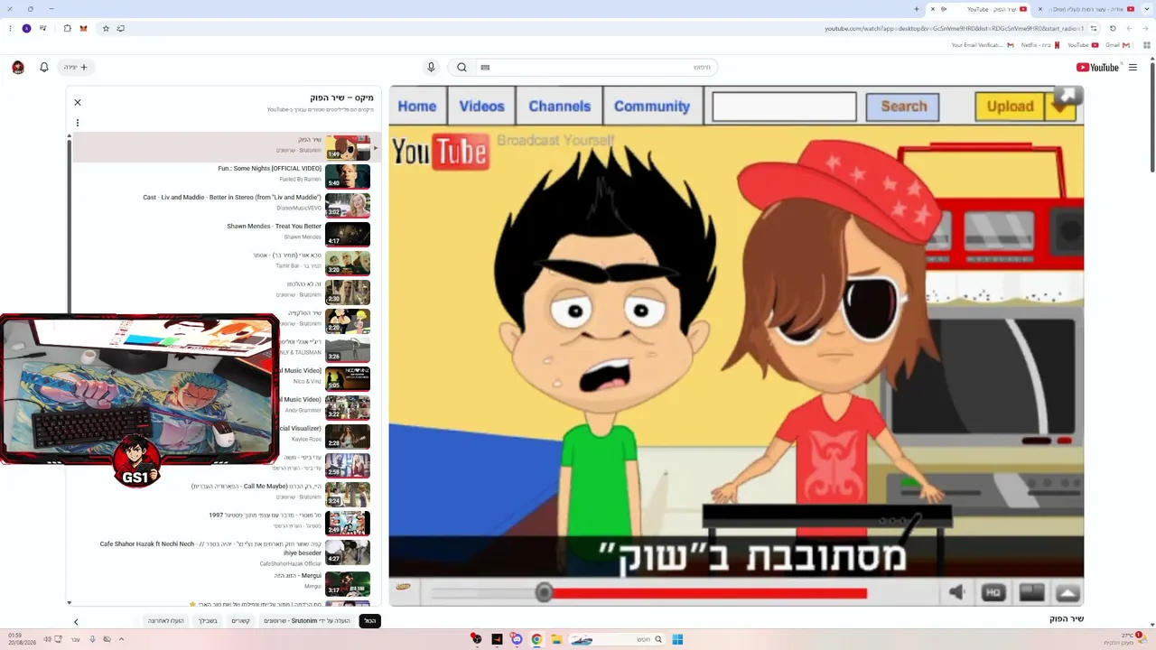Open the mix playlist three-dots menu
Viewport: 1156px width, 650px height.
point(78,123)
